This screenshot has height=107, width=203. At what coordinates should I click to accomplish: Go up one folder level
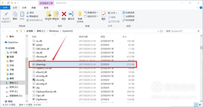tap(17, 31)
